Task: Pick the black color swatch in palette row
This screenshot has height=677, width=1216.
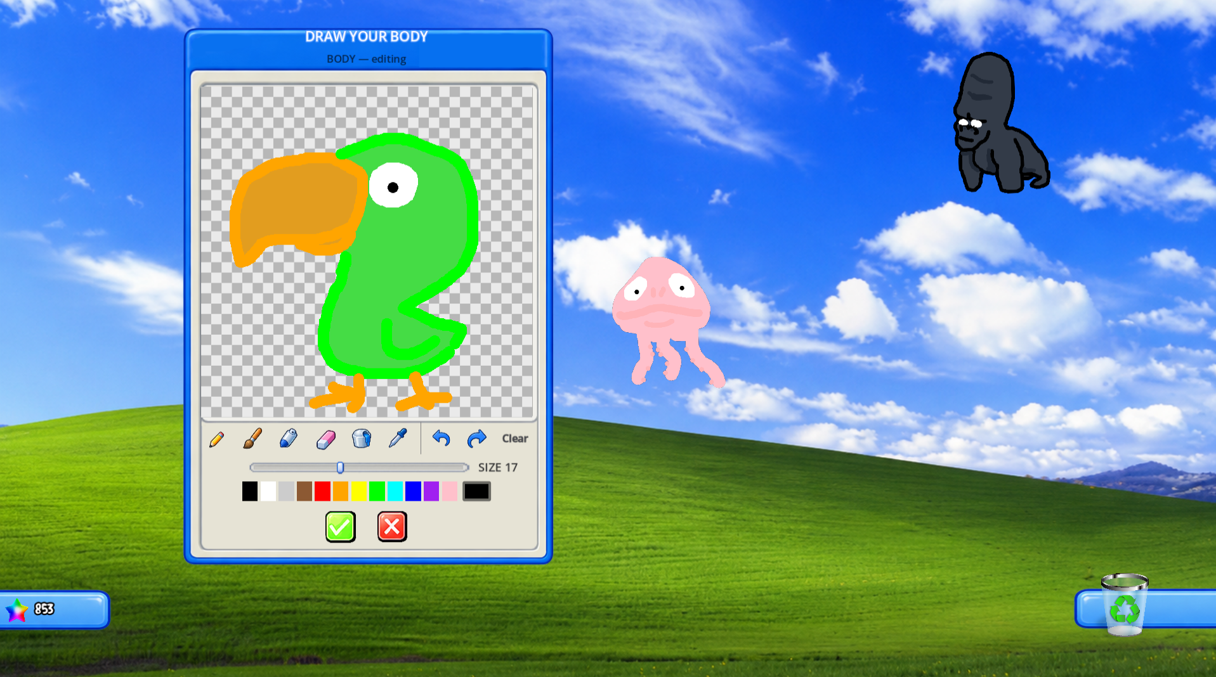Action: [250, 491]
